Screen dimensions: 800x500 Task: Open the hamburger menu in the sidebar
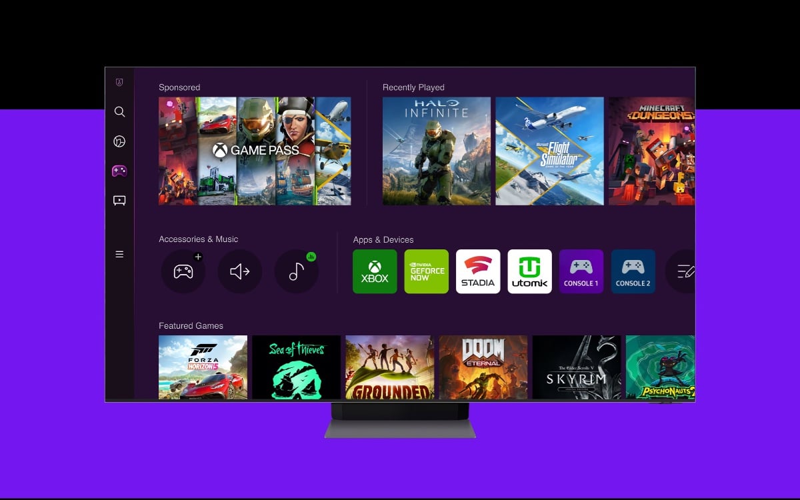(119, 254)
